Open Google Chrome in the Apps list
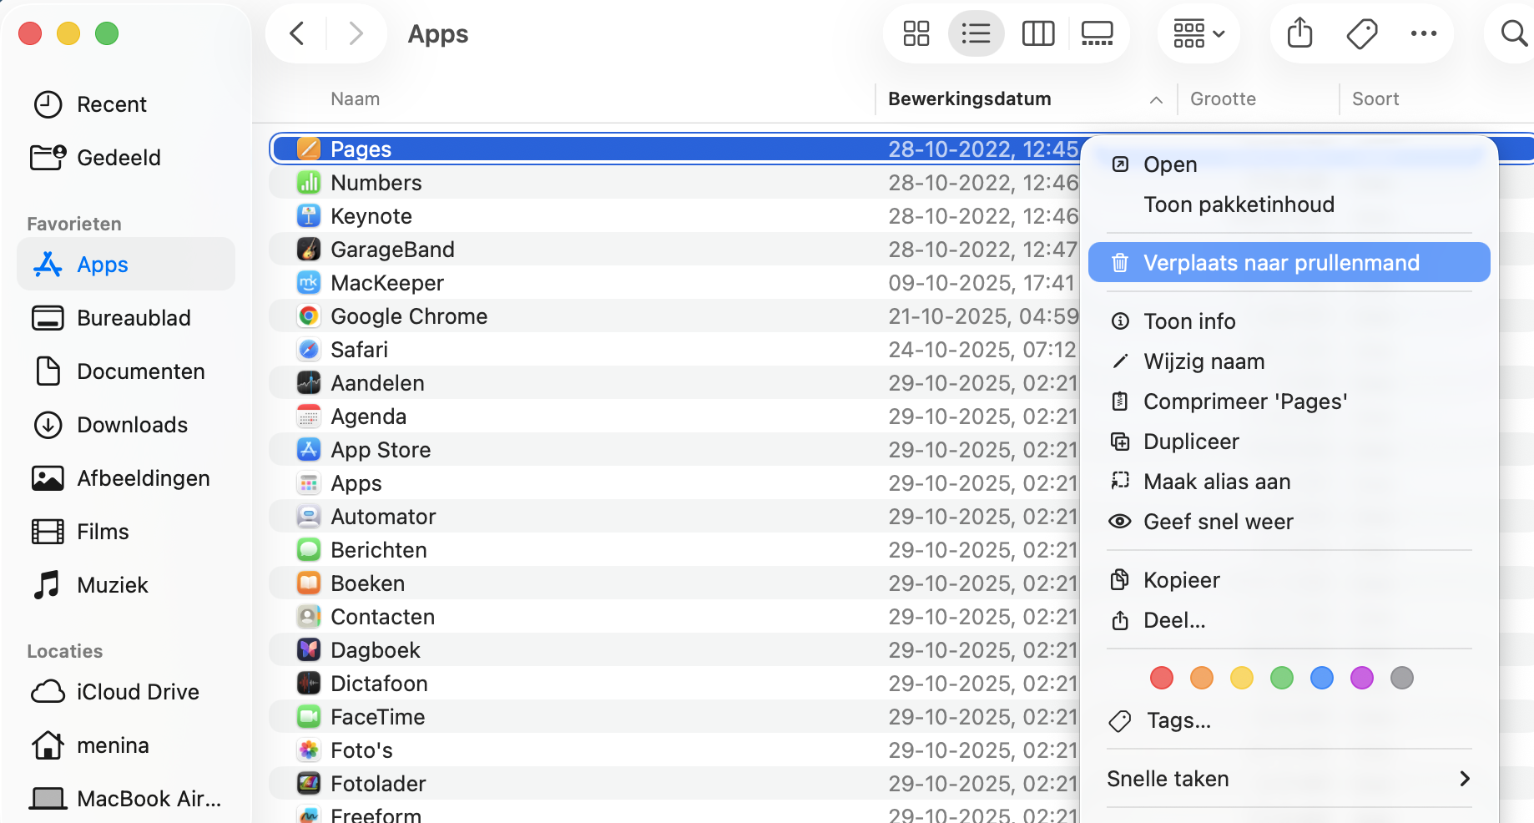The width and height of the screenshot is (1534, 823). pyautogui.click(x=408, y=316)
